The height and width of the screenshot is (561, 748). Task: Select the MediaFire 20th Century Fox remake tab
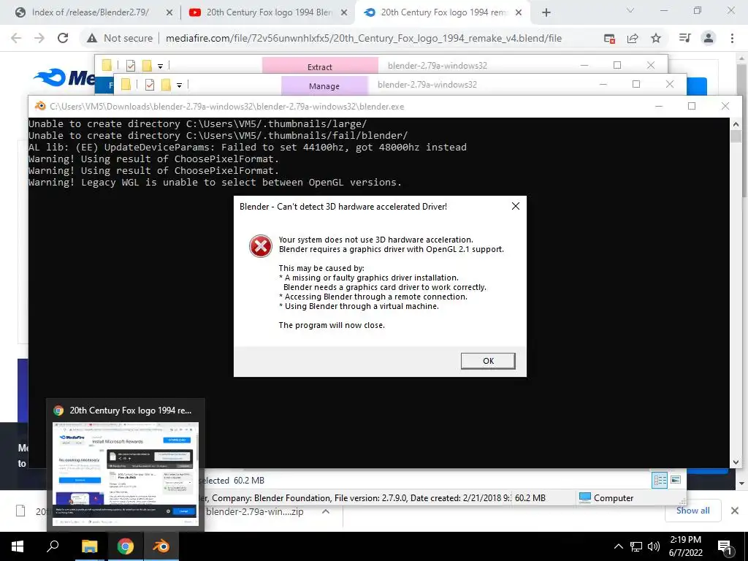click(443, 12)
